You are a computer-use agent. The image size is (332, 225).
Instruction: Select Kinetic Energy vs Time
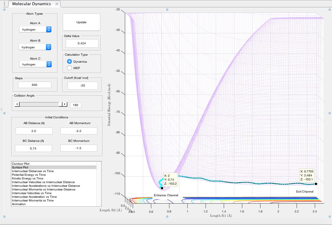pyautogui.click(x=54, y=178)
